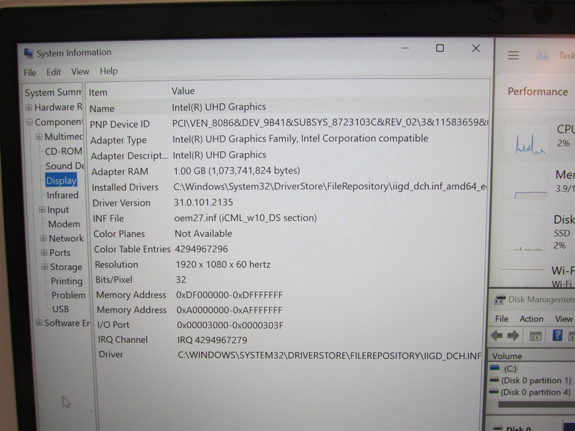Open the View menu in Disk Management
Screen dimensions: 575x431
click(564, 319)
